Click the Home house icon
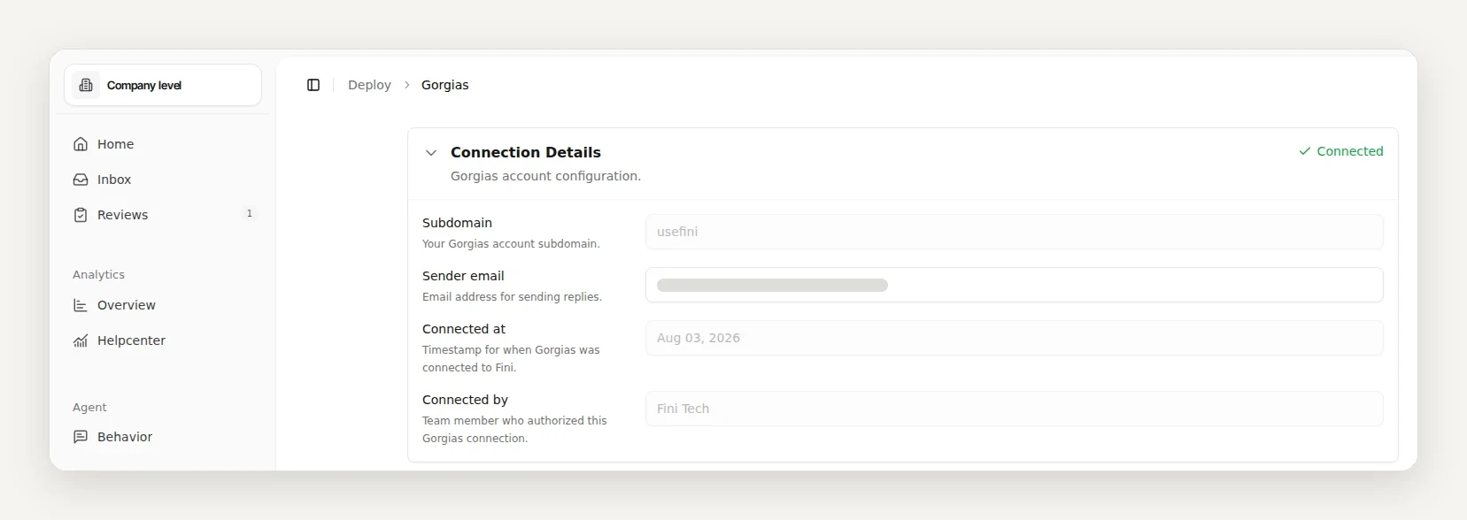The height and width of the screenshot is (520, 1467). (x=81, y=144)
